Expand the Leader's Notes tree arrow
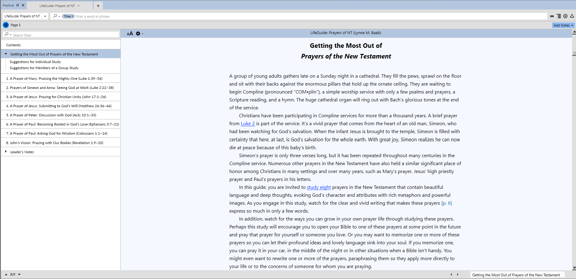576x279 pixels. coord(6,151)
